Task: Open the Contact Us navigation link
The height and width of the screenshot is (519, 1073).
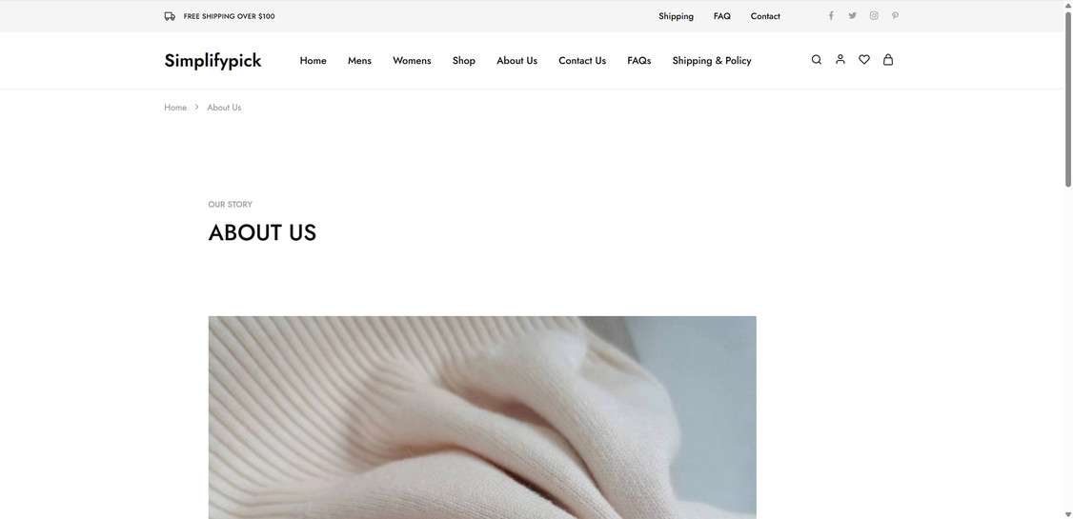Action: 582,61
